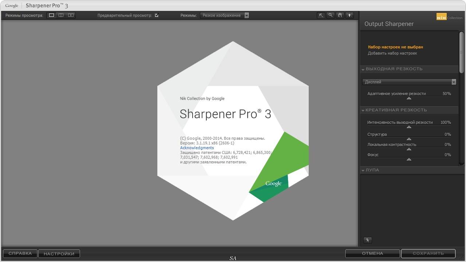Click the 0% value beside Фокус
Screen dimensions: 466x262
point(448,155)
